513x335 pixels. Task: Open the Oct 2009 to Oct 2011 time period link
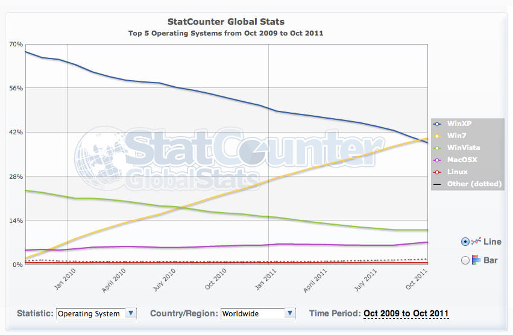click(x=406, y=313)
